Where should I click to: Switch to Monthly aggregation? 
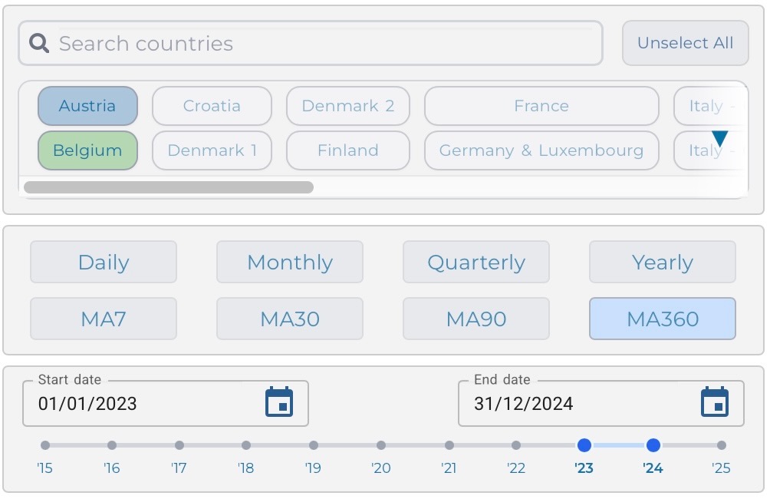[290, 263]
